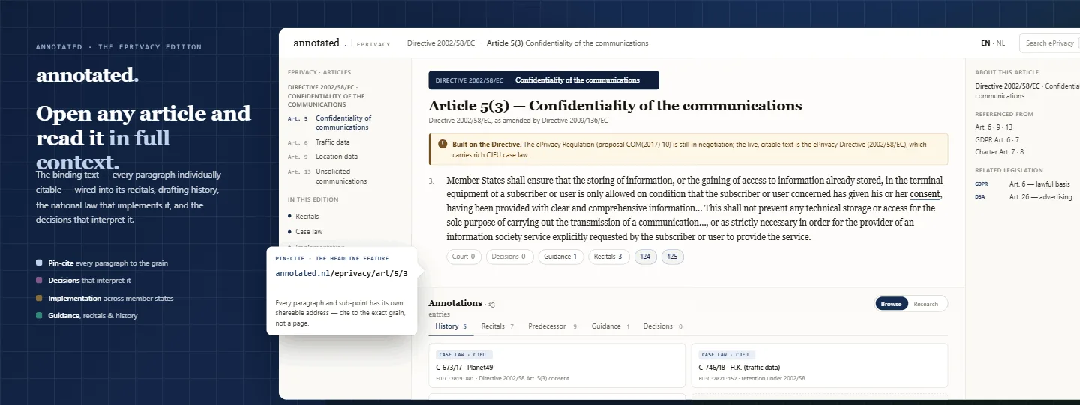Click the purple Decisions legend square
The image size is (1080, 405).
click(x=39, y=280)
